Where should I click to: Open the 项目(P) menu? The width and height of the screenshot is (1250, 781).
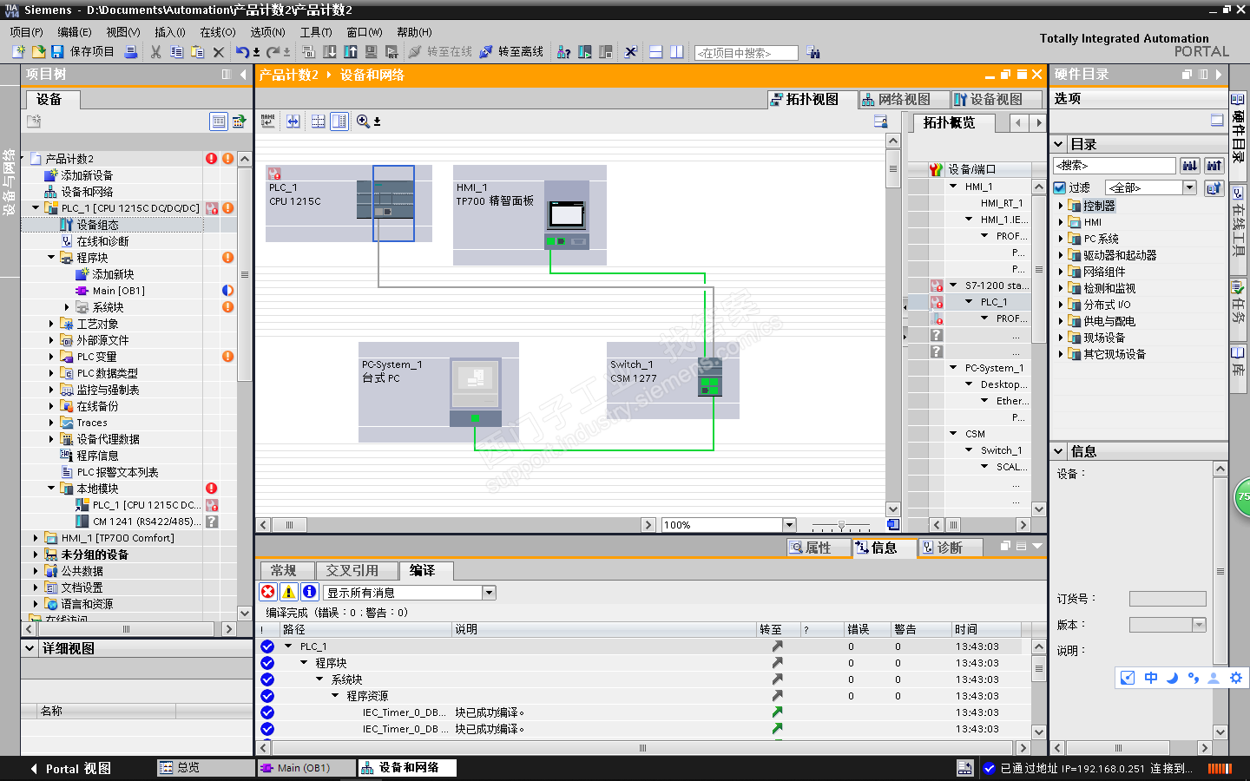click(26, 32)
